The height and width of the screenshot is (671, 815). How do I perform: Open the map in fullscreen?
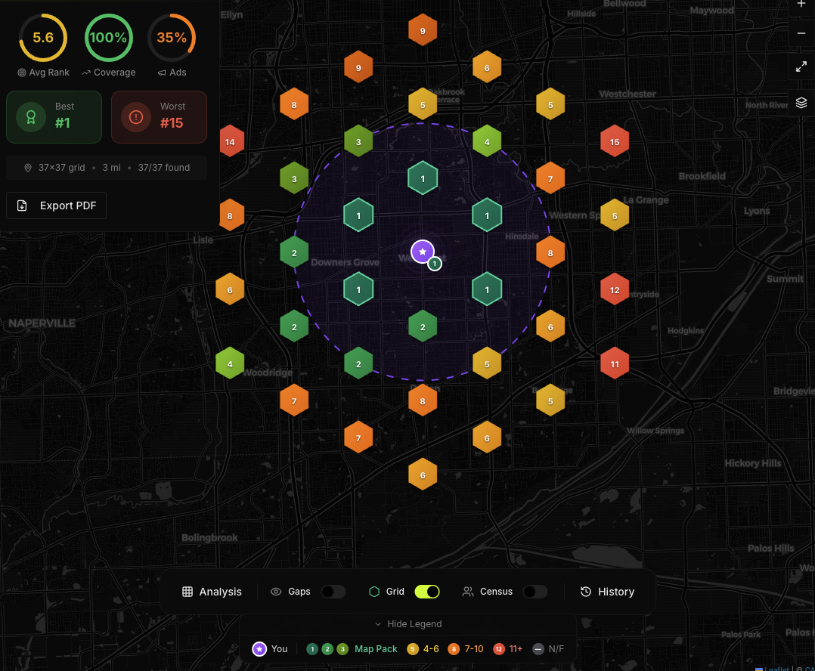click(801, 67)
